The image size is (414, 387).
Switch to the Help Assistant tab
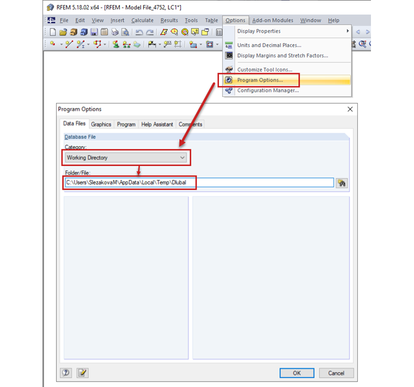tap(157, 124)
